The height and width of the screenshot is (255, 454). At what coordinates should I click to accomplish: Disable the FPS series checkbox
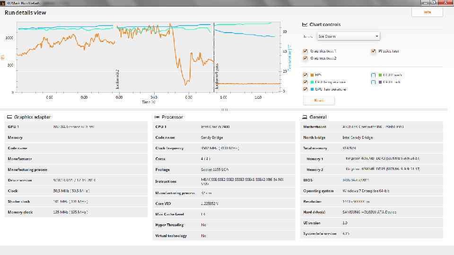(x=306, y=75)
